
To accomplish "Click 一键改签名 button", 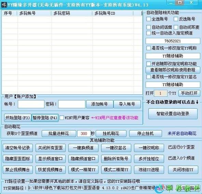I will (x=116, y=148).
